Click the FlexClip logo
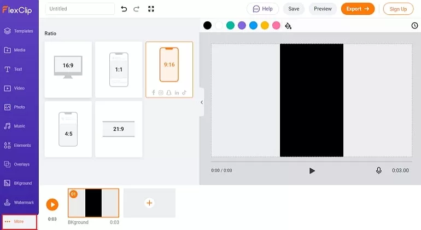This screenshot has height=230, width=421. [x=17, y=10]
